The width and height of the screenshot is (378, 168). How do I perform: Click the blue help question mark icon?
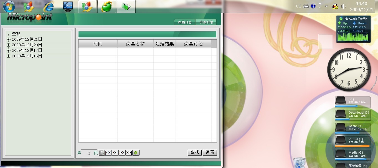(x=313, y=6)
